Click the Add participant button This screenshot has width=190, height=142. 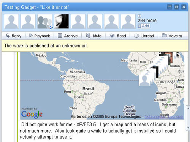tap(144, 26)
